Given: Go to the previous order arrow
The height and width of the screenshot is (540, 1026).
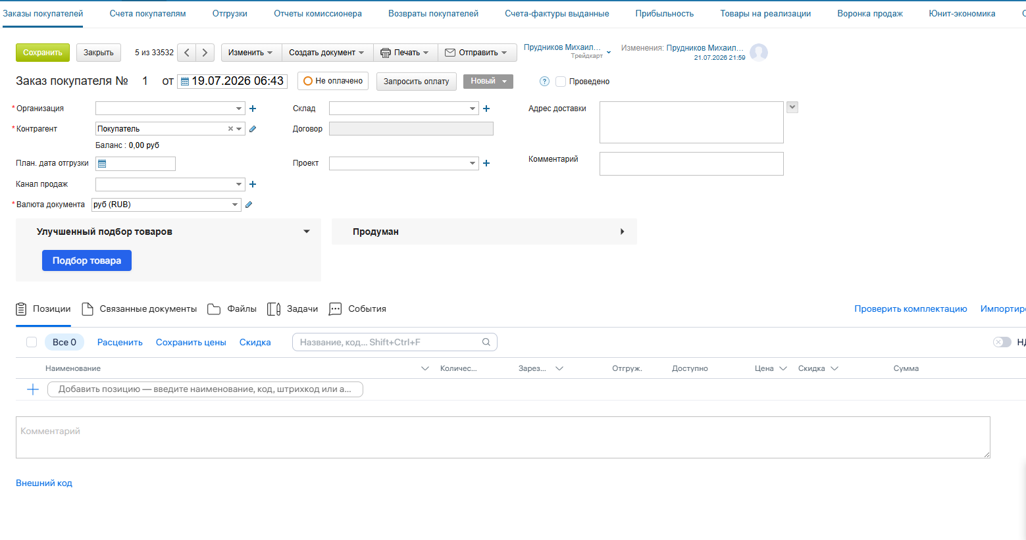Looking at the screenshot, I should [187, 53].
